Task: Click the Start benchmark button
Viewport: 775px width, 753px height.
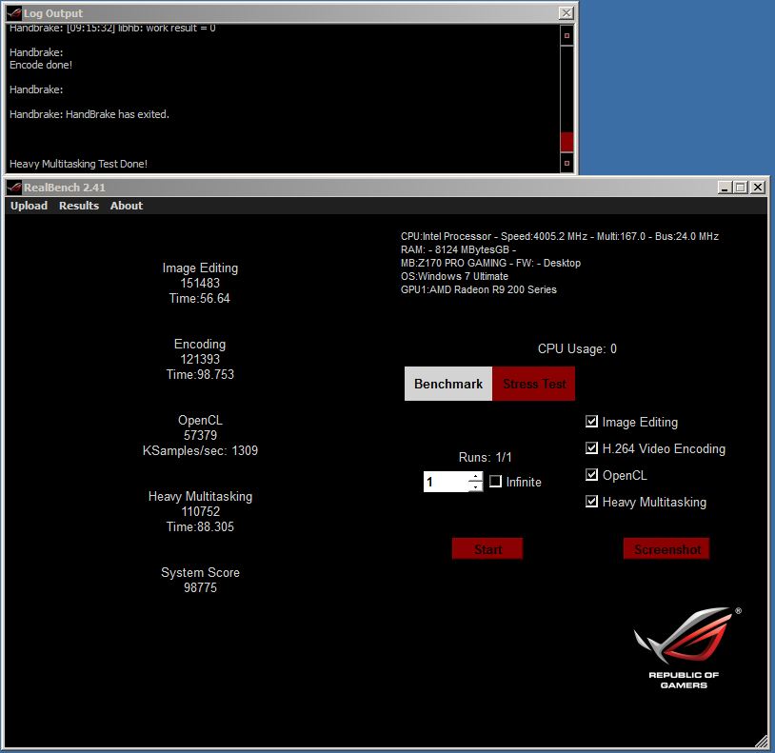Action: (x=487, y=549)
